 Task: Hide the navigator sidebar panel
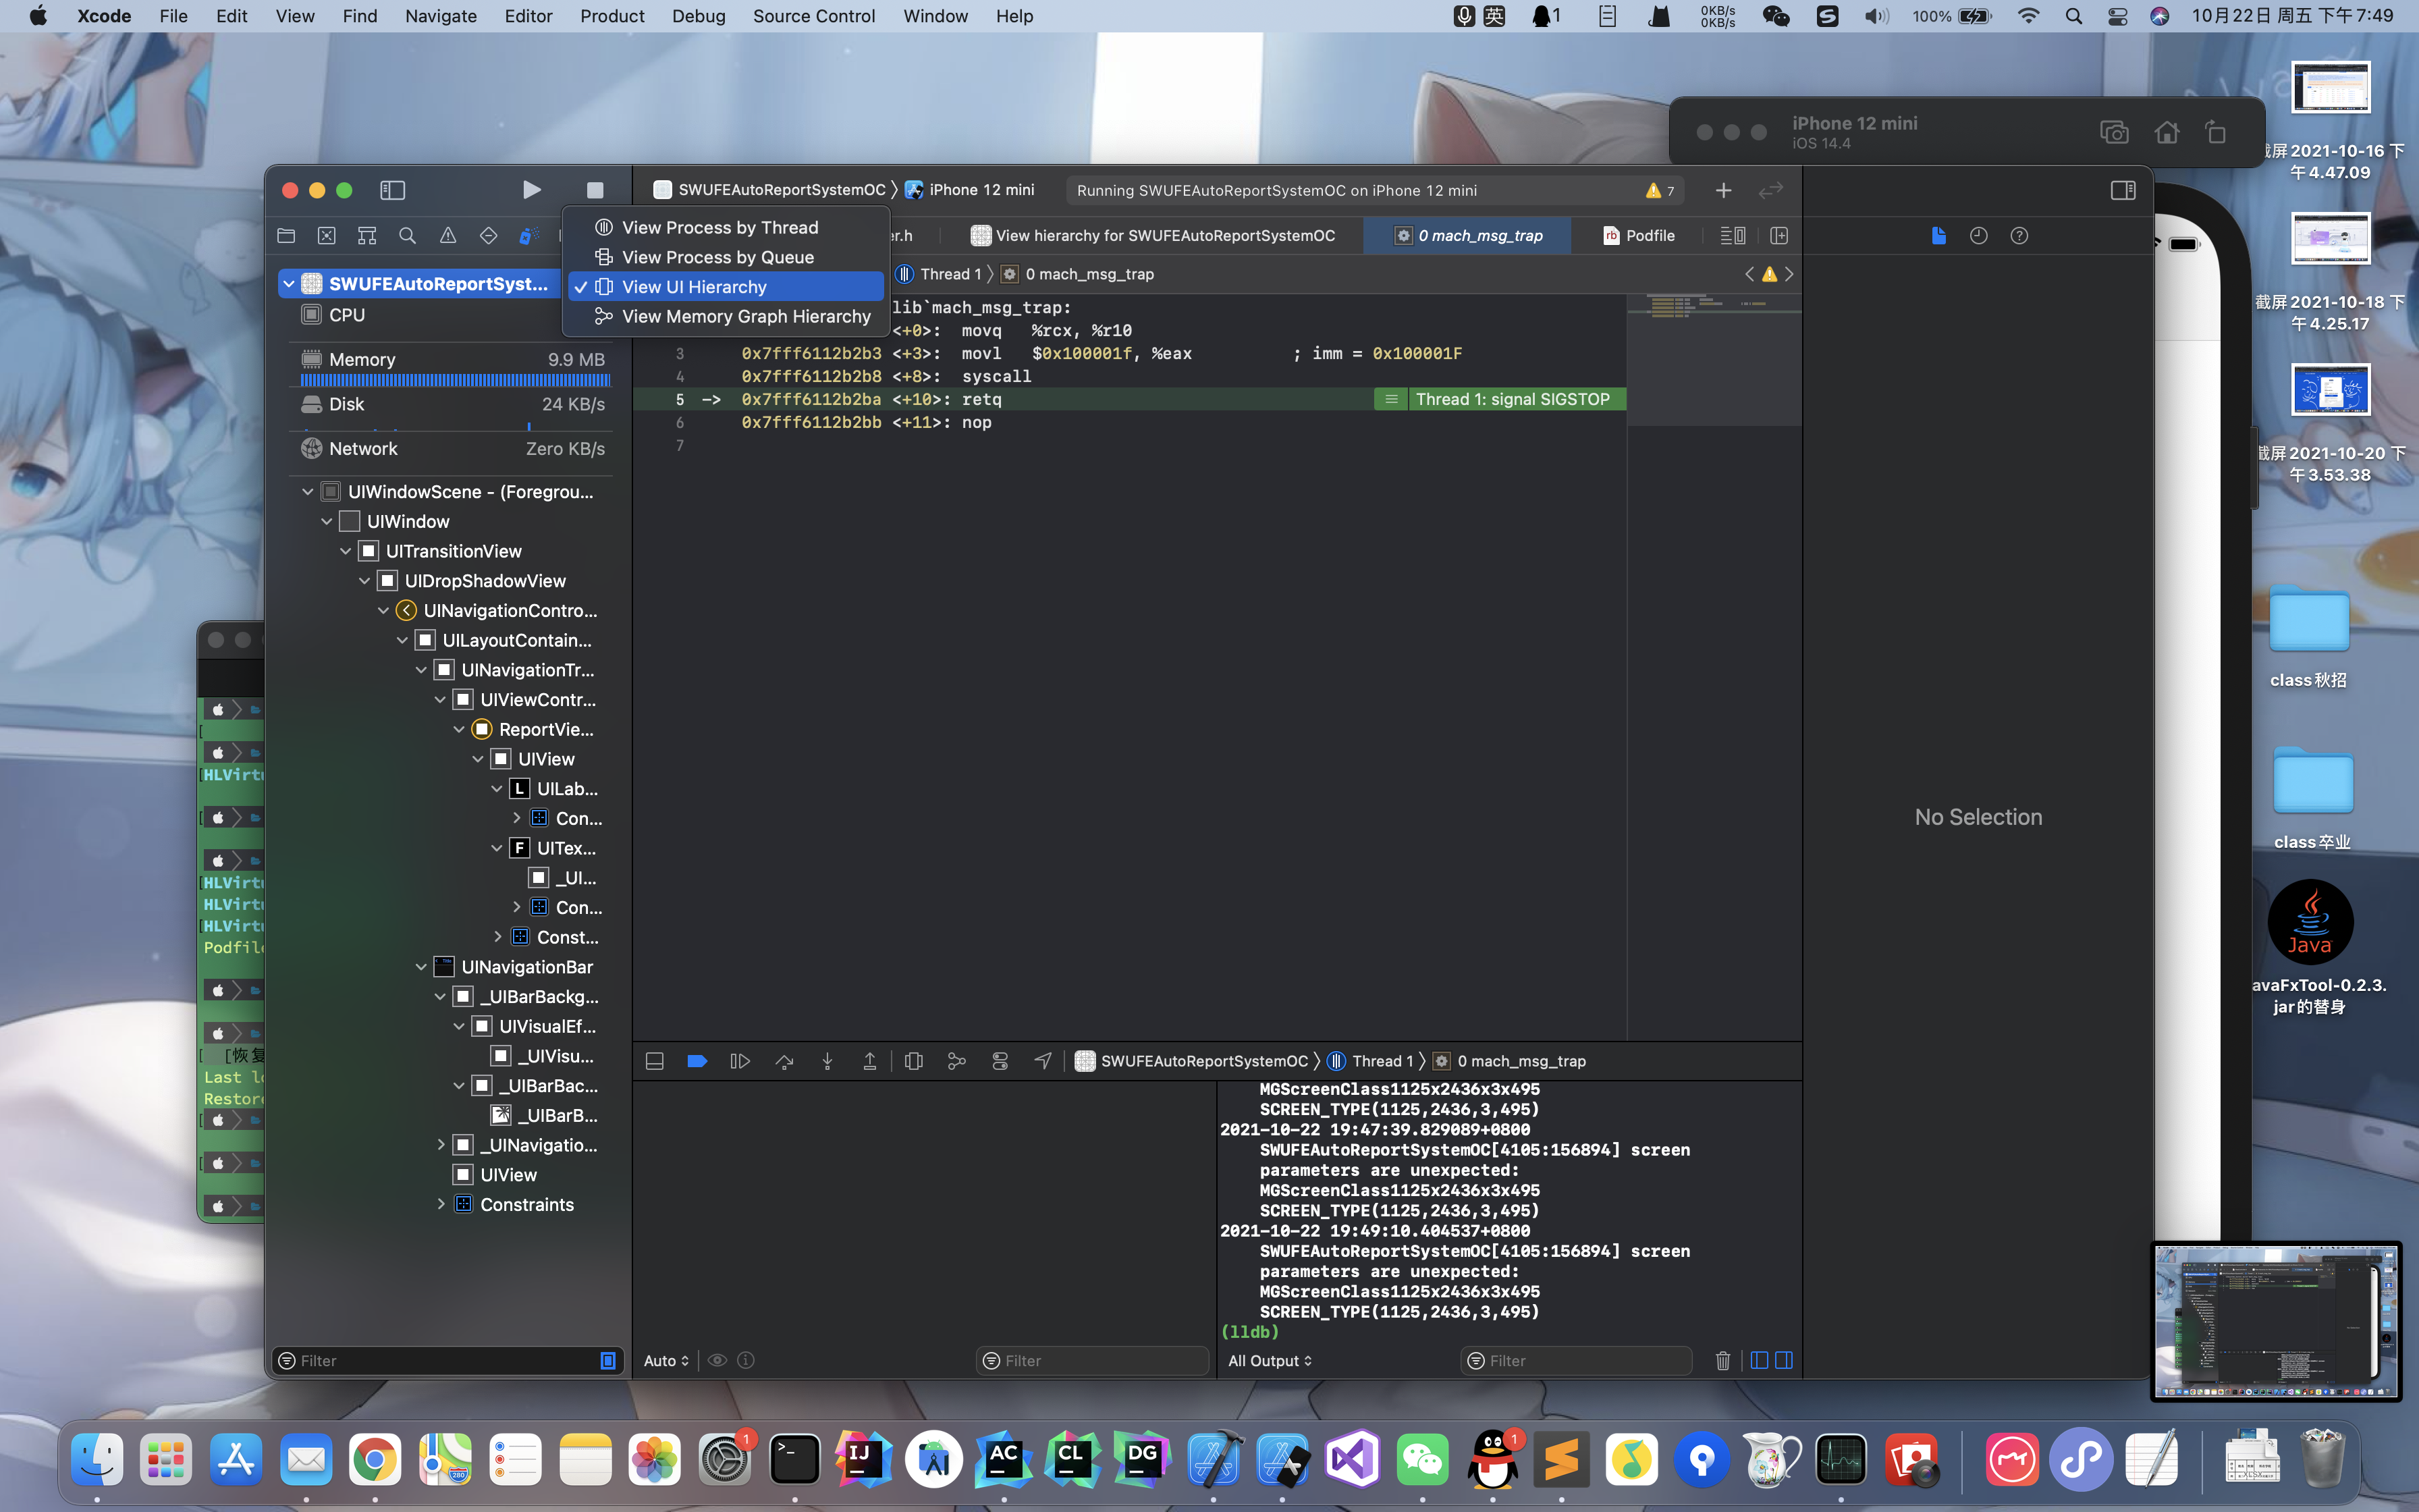[392, 190]
